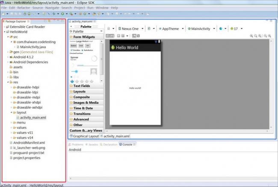Select the Spinner widget in palette
The width and height of the screenshot is (278, 187).
(x=74, y=58)
